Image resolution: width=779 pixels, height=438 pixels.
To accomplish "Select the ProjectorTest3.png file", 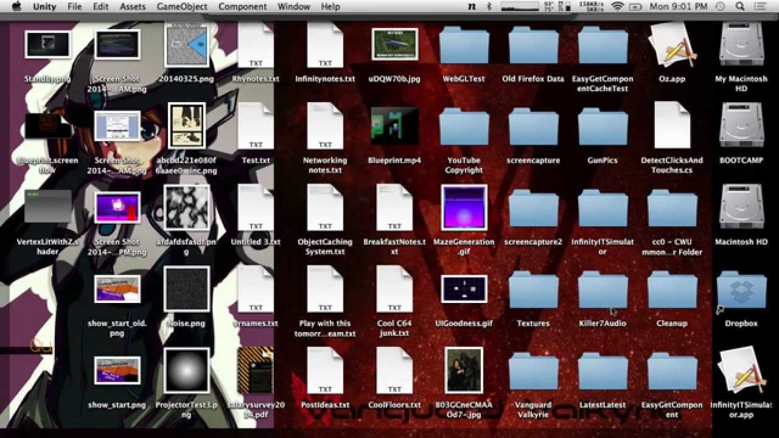I will point(186,370).
